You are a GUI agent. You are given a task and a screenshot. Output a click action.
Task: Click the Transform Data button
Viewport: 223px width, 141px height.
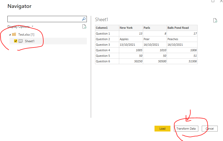point(186,129)
